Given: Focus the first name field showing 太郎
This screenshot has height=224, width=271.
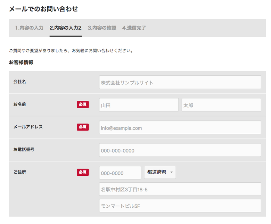Looking at the screenshot, I should coord(221,105).
